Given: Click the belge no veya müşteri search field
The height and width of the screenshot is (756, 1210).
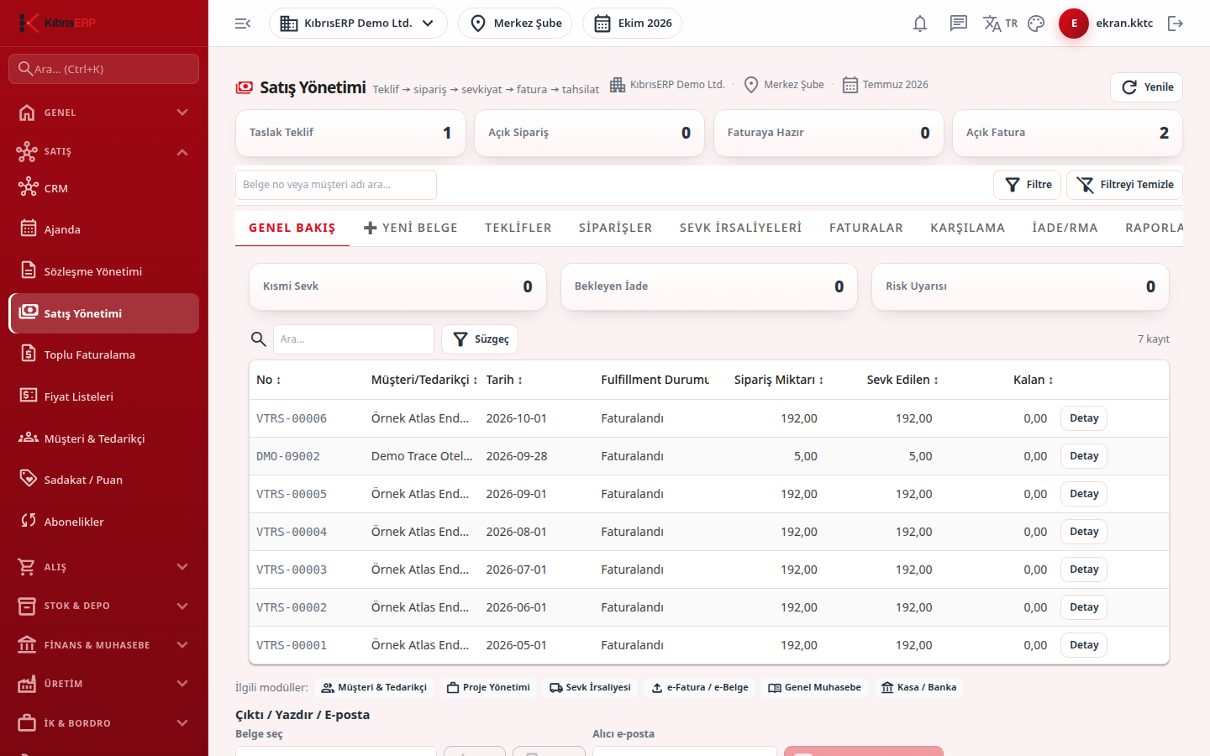Looking at the screenshot, I should pos(336,185).
